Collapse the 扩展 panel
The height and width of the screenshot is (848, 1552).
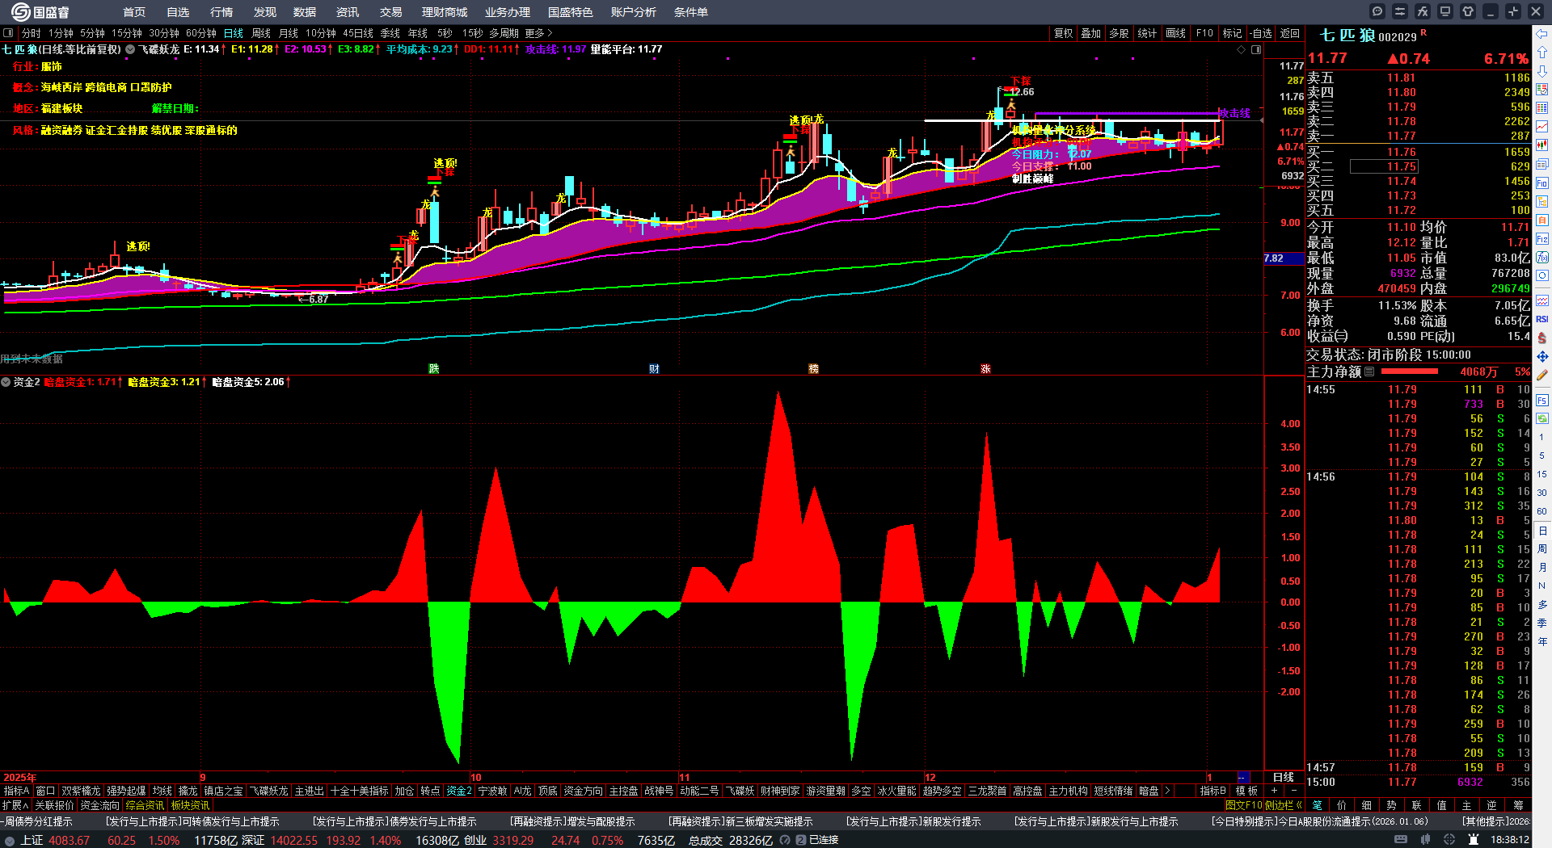point(15,805)
